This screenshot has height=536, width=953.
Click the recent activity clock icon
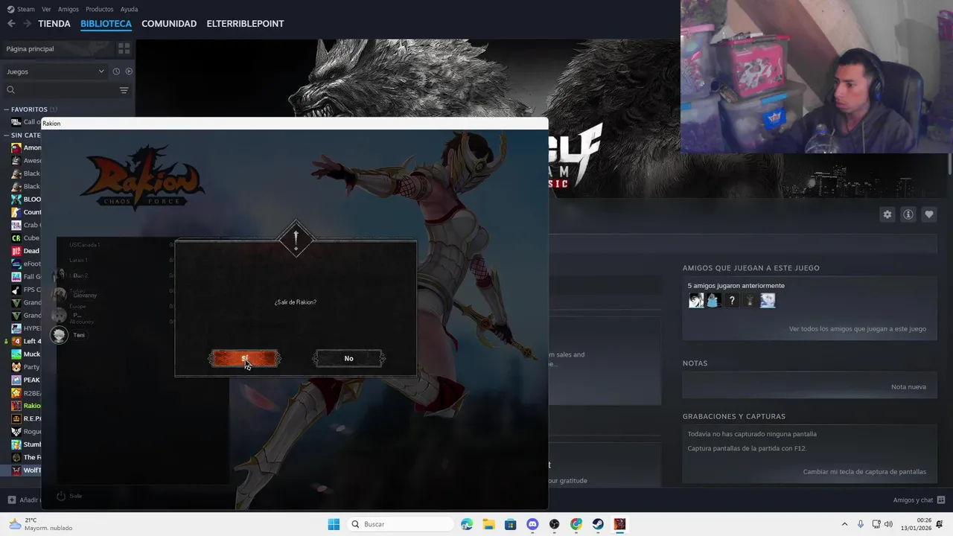tap(116, 71)
